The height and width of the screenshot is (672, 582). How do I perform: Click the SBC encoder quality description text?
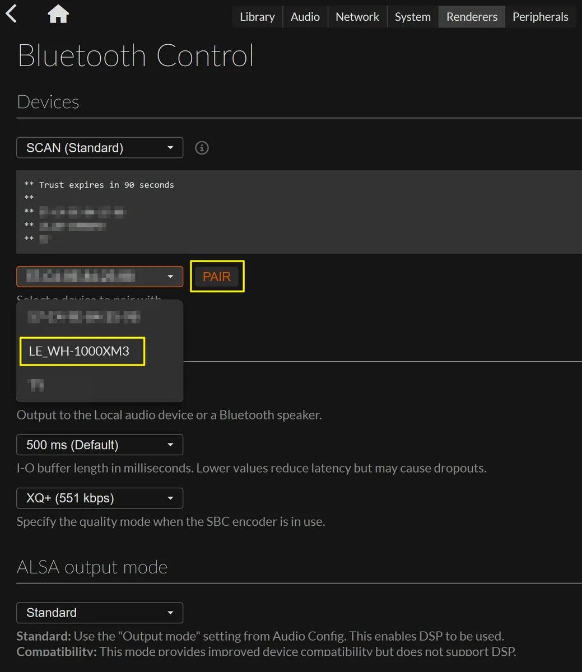tap(171, 521)
